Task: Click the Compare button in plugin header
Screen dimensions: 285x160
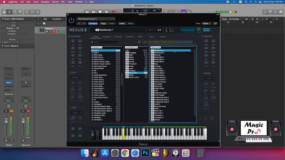Action: click(x=93, y=24)
